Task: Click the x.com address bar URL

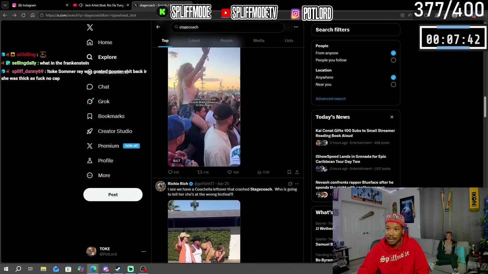Action: coord(91,15)
